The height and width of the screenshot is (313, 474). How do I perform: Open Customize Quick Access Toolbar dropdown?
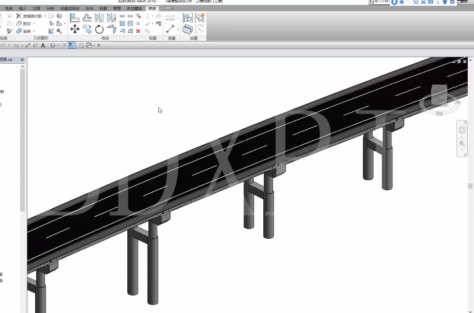[99, 45]
